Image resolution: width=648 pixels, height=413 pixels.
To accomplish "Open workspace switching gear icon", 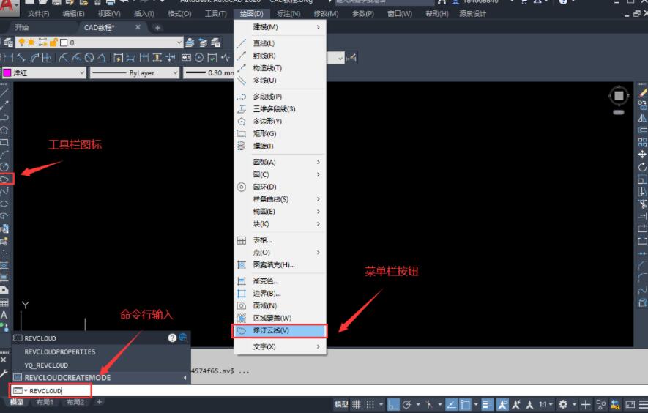I will 563,404.
